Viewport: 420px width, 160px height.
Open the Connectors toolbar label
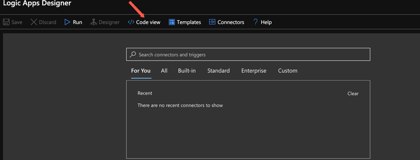click(x=231, y=22)
